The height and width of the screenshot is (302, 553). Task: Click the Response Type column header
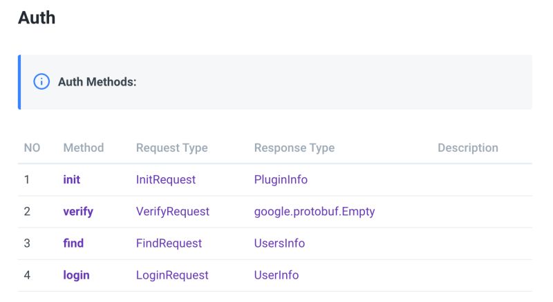click(294, 148)
